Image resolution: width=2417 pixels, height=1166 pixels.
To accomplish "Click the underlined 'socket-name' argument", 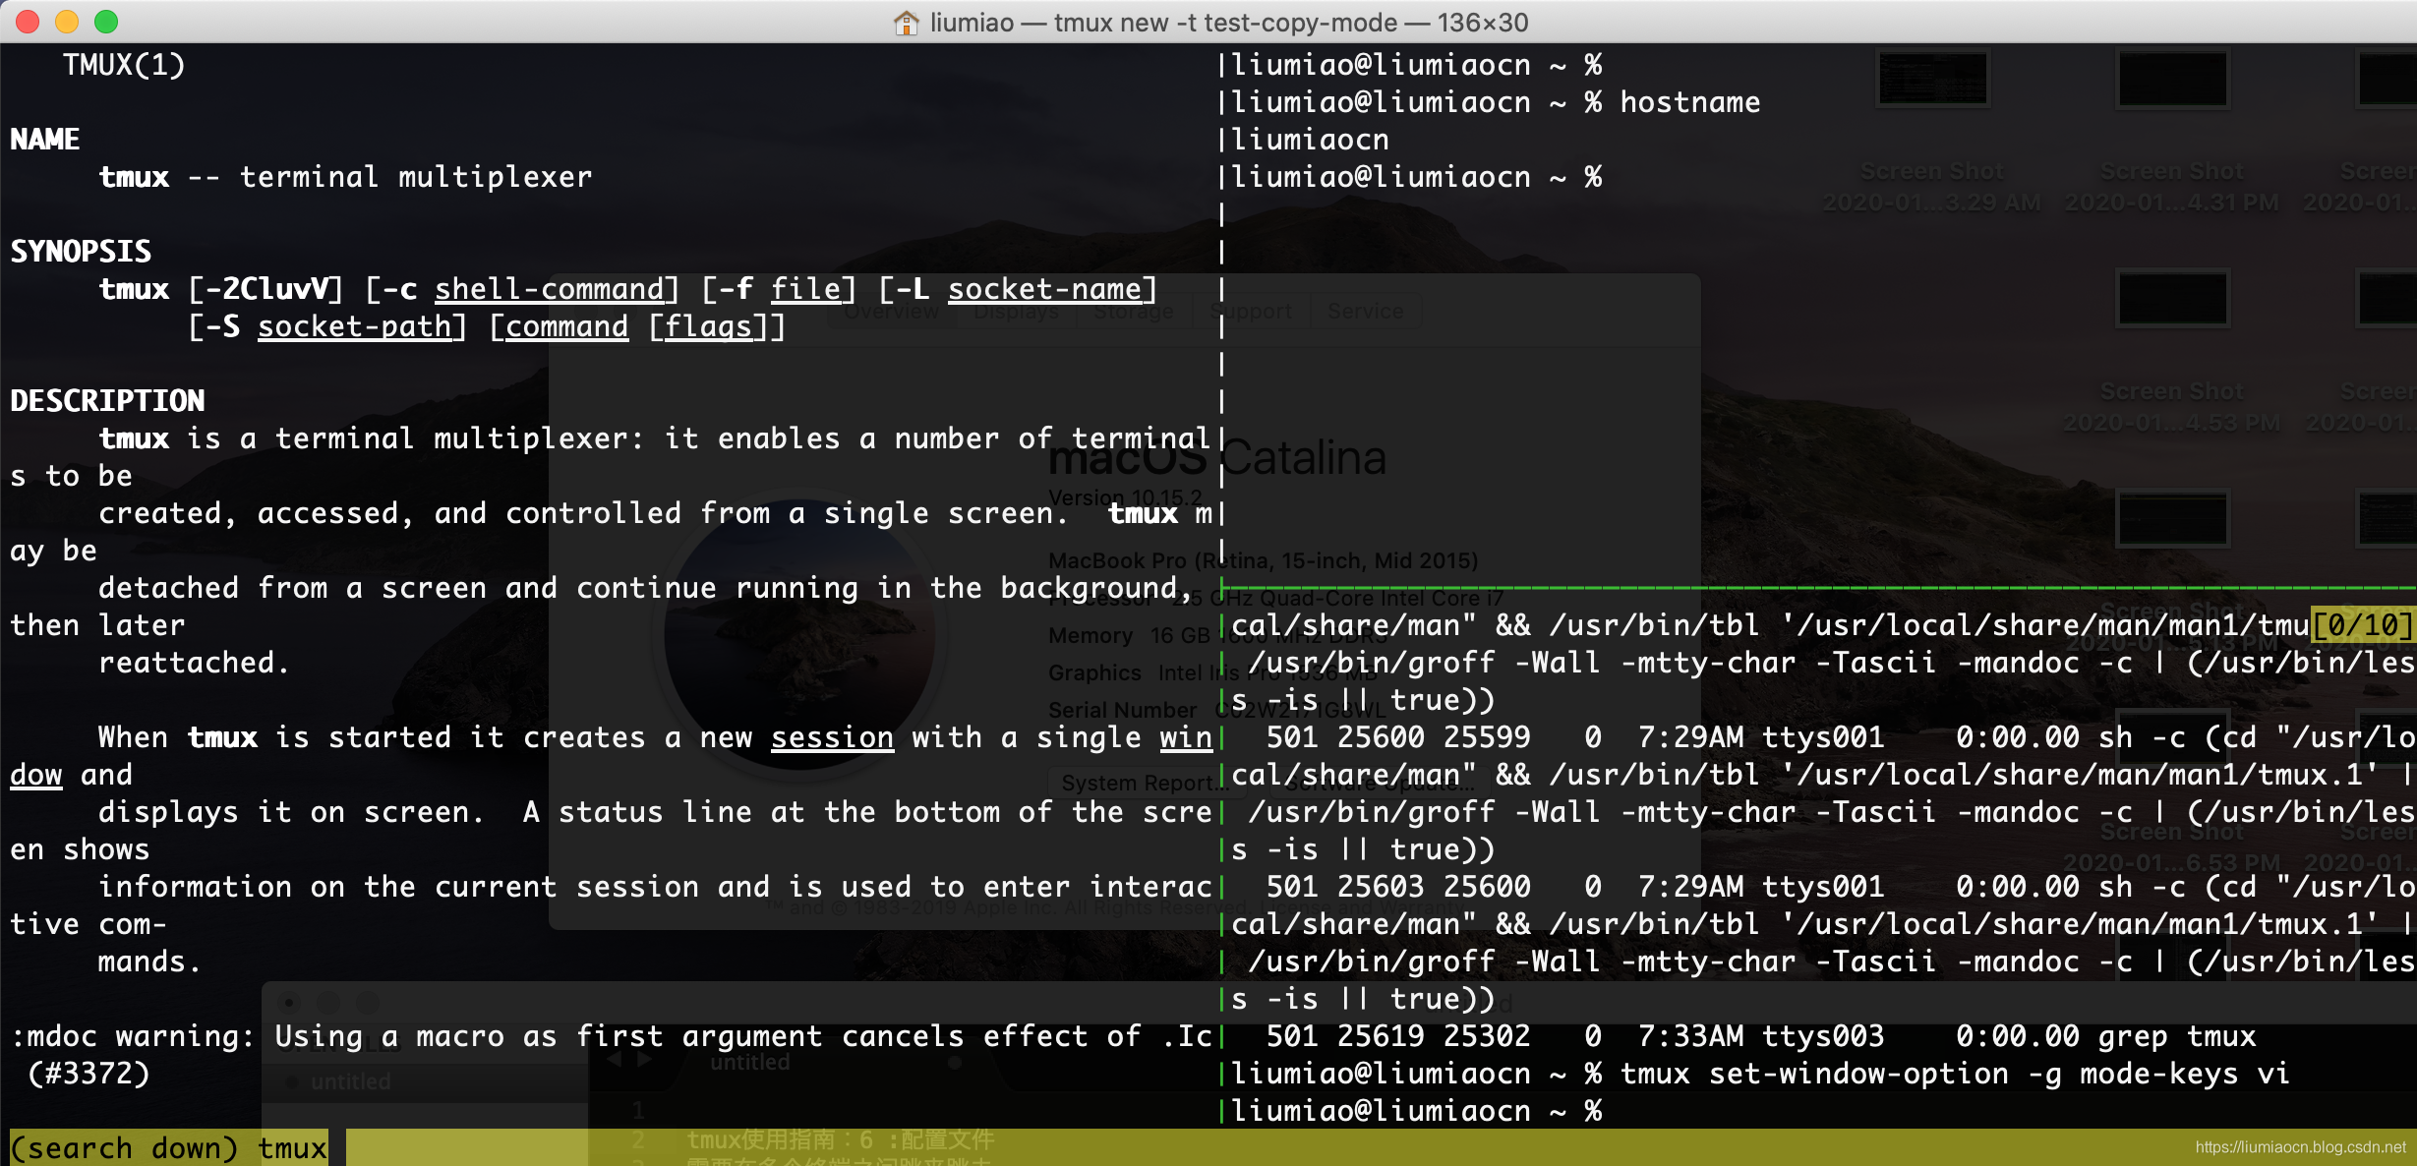I will 1045,289.
